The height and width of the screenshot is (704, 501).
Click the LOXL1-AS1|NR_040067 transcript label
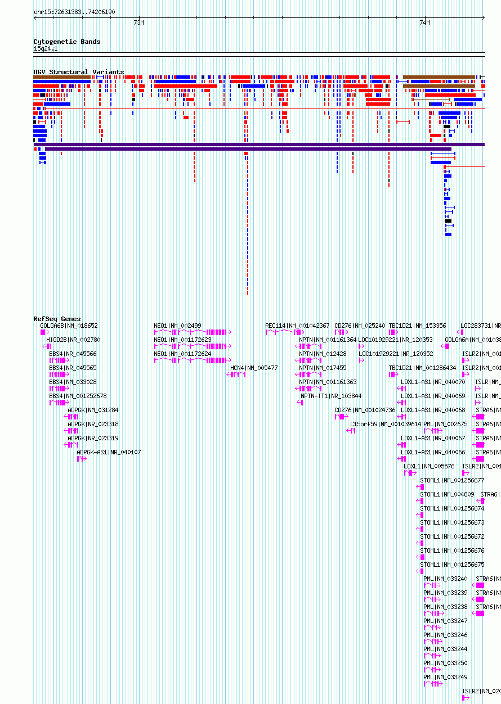tap(433, 438)
